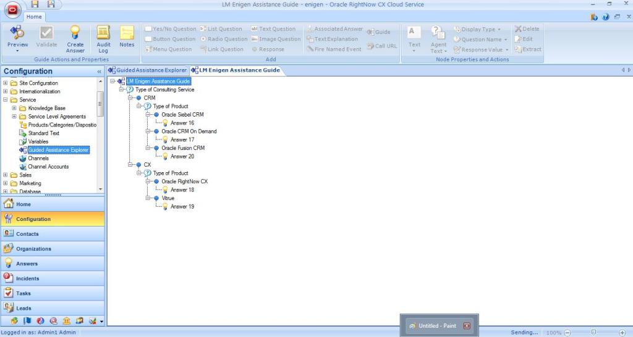Open the help icon at top right
The height and width of the screenshot is (337, 633).
(x=605, y=17)
